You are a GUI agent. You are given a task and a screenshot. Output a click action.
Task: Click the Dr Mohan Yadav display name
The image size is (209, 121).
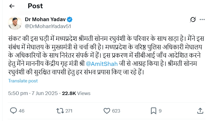(45, 19)
